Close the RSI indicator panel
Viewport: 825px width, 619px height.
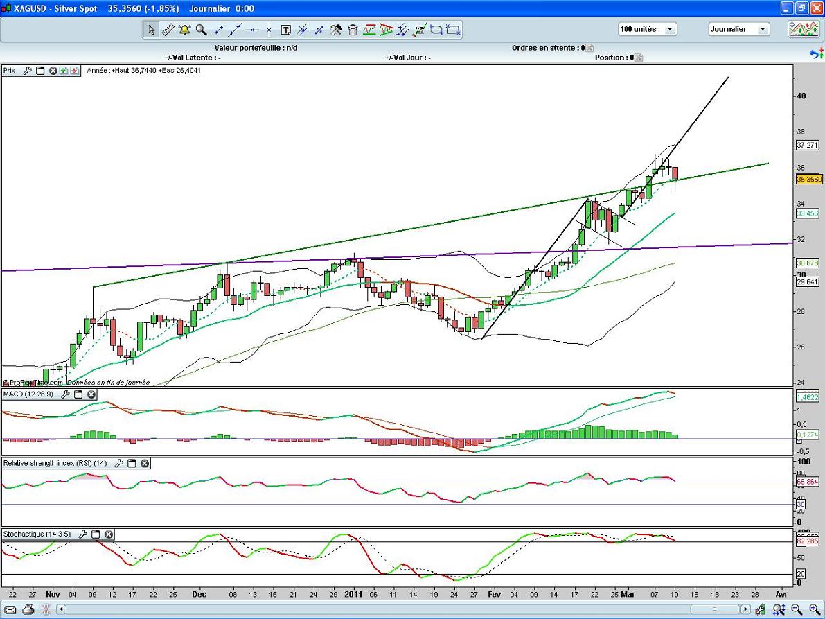145,463
